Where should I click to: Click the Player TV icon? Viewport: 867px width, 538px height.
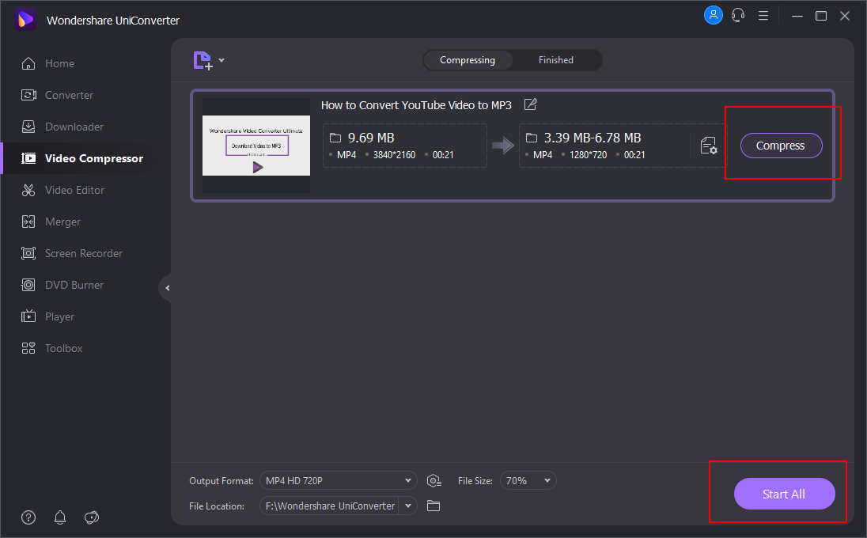(28, 316)
